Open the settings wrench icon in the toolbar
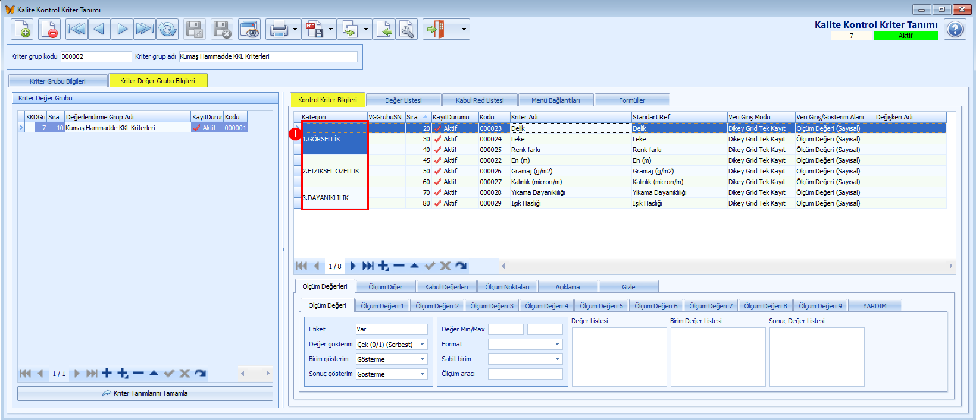976x420 pixels. [407, 29]
